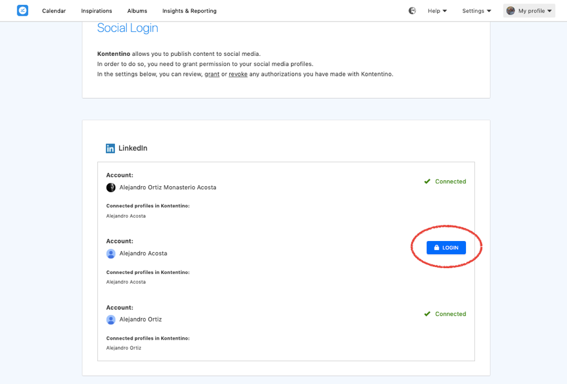Select account name Alejandro Ortiz Monasterio Acosta
The width and height of the screenshot is (567, 384).
168,187
